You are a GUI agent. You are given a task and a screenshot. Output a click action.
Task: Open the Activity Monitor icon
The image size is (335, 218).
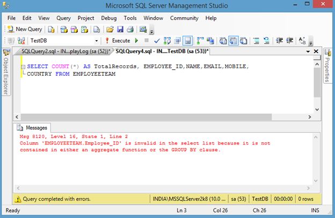click(x=143, y=30)
